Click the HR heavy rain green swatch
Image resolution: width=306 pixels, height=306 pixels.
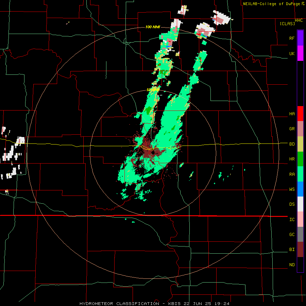(300, 159)
